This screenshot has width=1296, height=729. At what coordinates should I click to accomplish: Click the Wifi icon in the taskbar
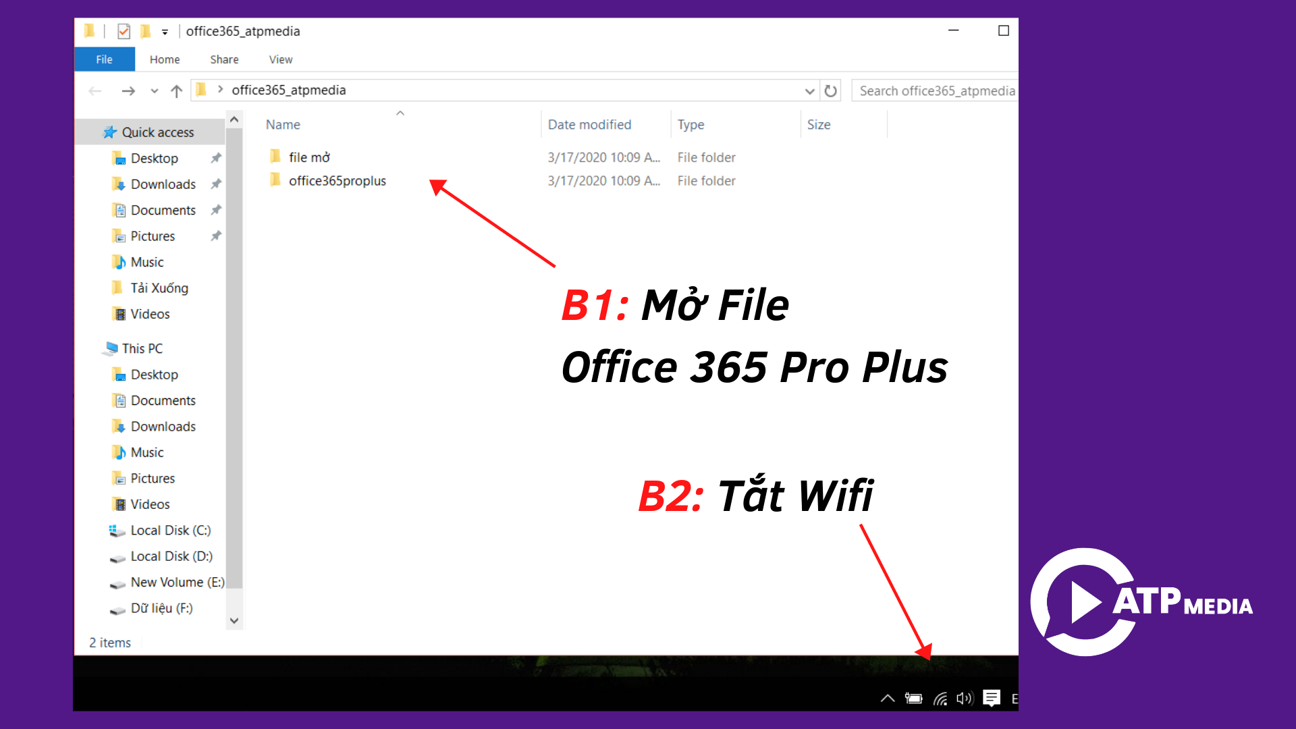(940, 699)
